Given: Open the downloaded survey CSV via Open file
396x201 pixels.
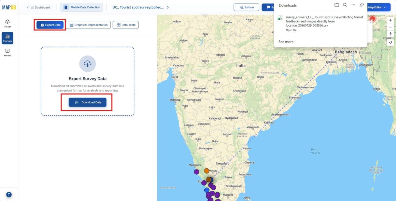Looking at the screenshot, I should click(291, 30).
